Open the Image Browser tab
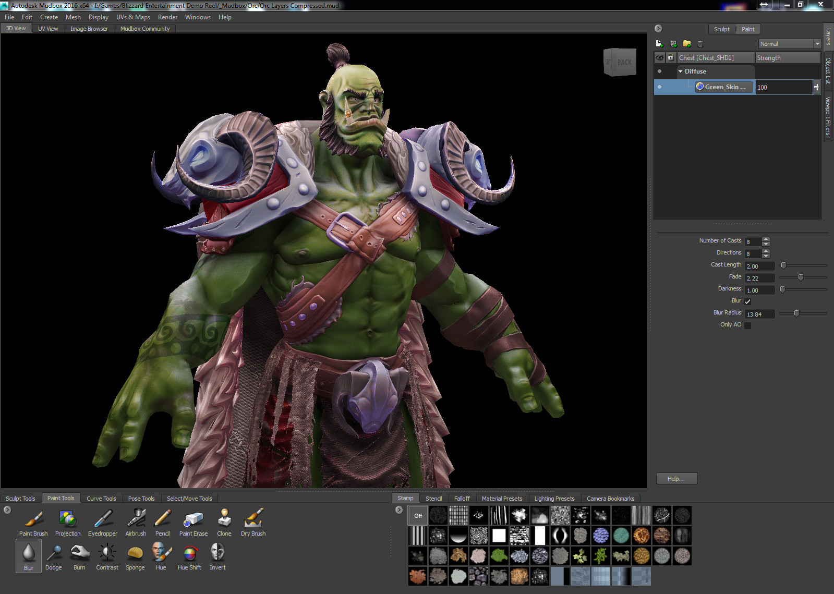 coord(89,29)
